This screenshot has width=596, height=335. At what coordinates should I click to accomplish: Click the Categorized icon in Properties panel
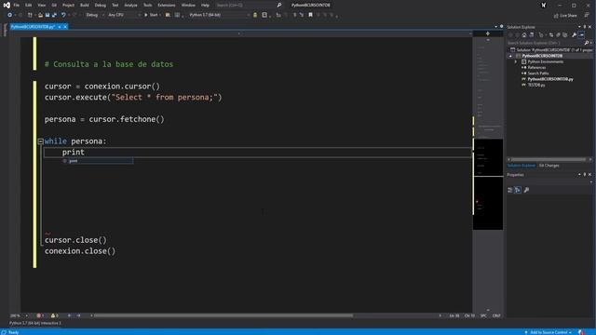click(510, 190)
